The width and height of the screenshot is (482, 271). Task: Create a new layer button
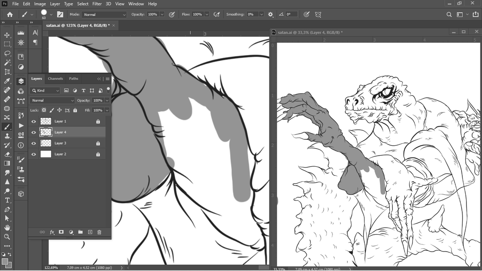click(x=90, y=232)
